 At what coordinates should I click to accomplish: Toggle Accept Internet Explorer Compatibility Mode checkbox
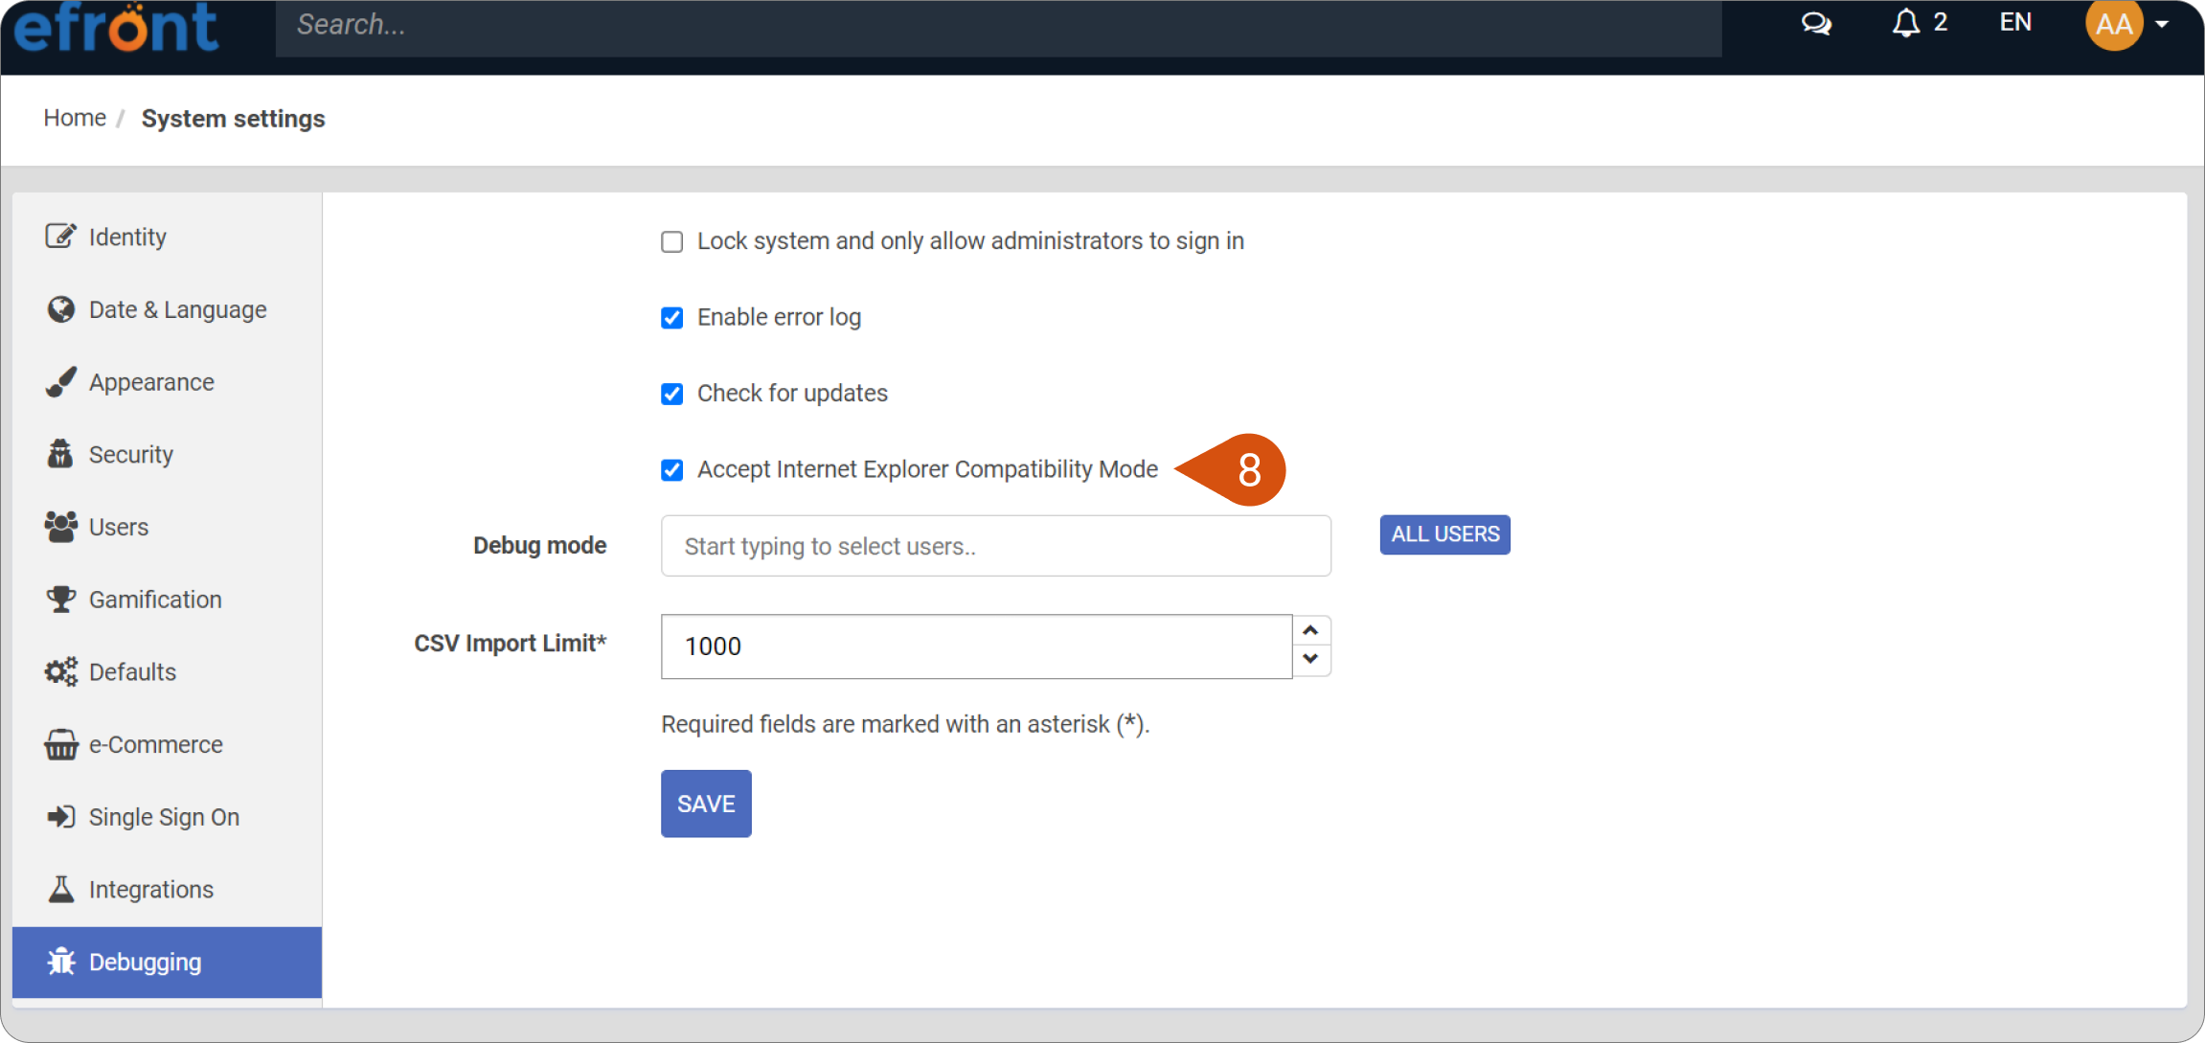(672, 469)
